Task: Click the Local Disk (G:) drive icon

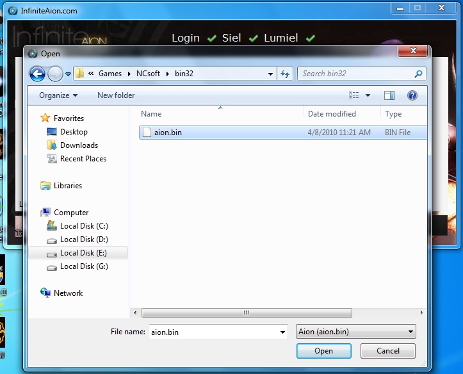Action: 52,268
